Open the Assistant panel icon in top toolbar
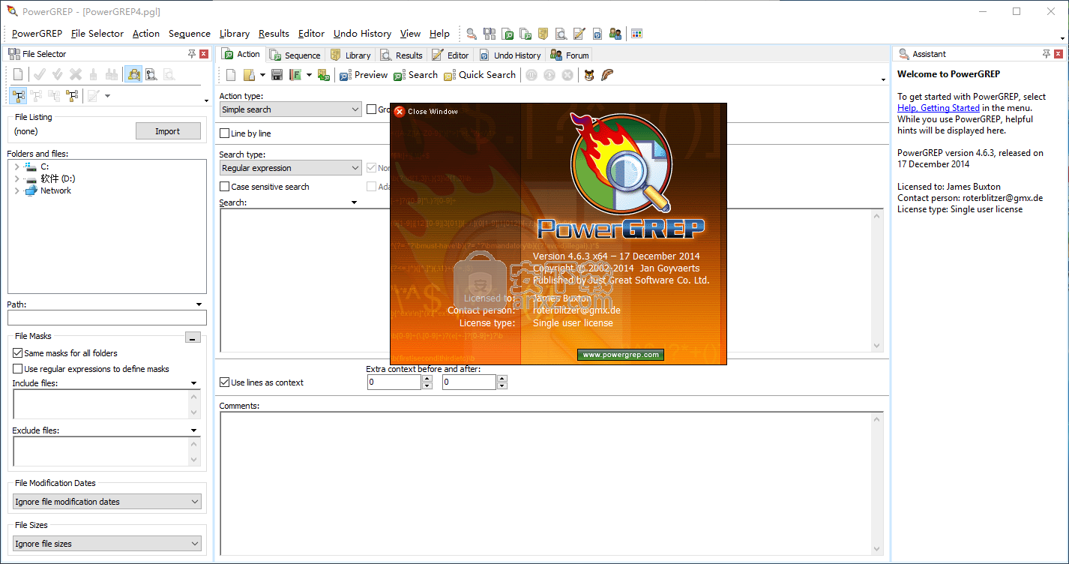This screenshot has height=564, width=1069. pos(472,34)
